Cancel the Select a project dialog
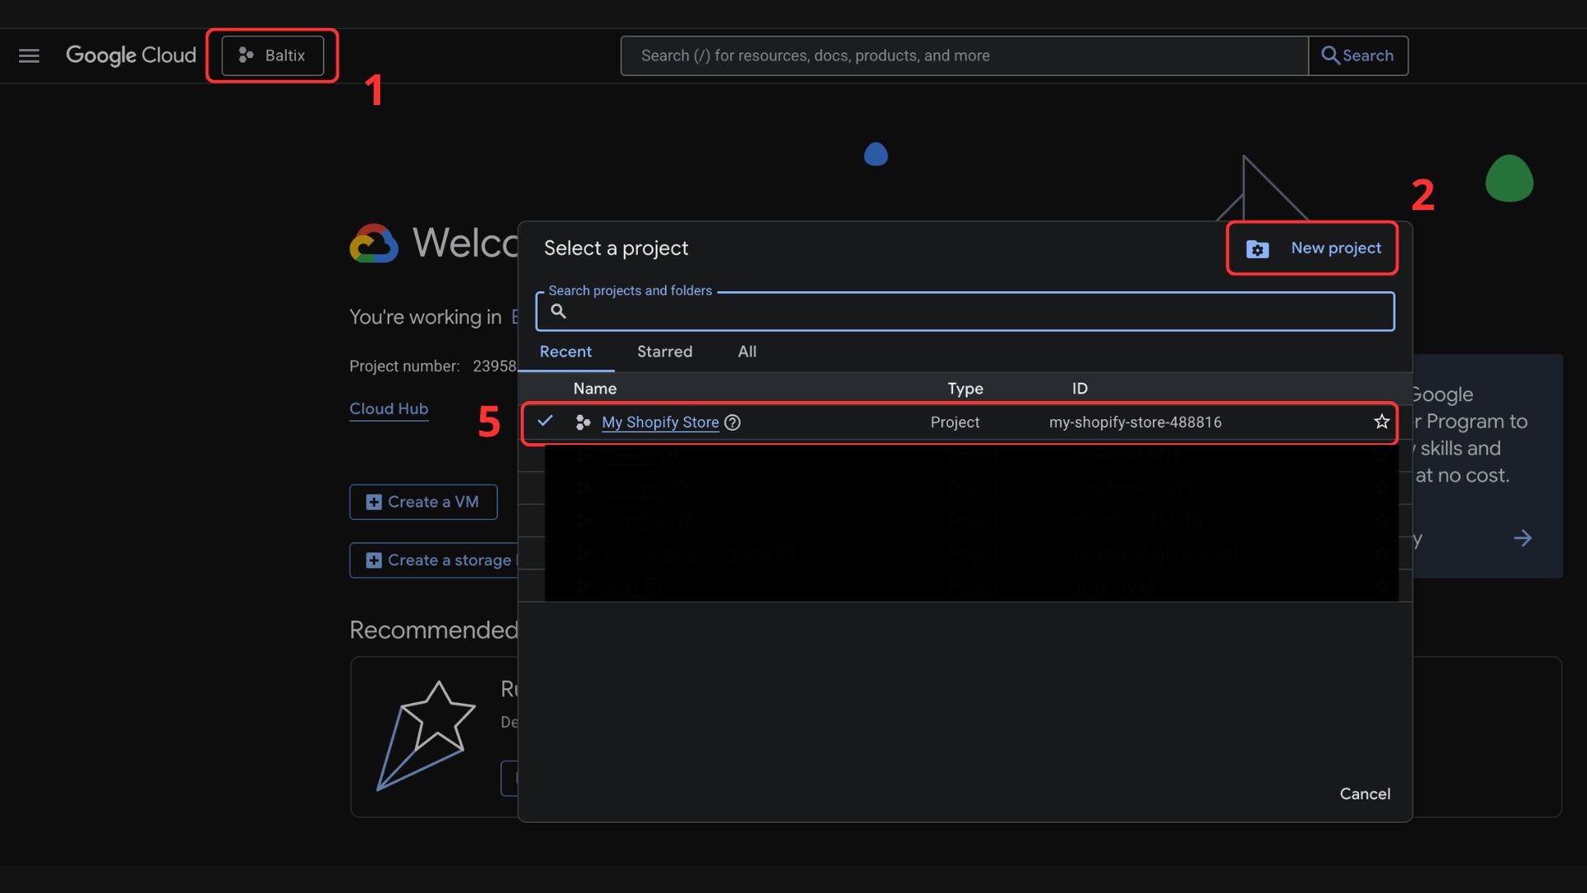Viewport: 1587px width, 893px height. point(1365,794)
